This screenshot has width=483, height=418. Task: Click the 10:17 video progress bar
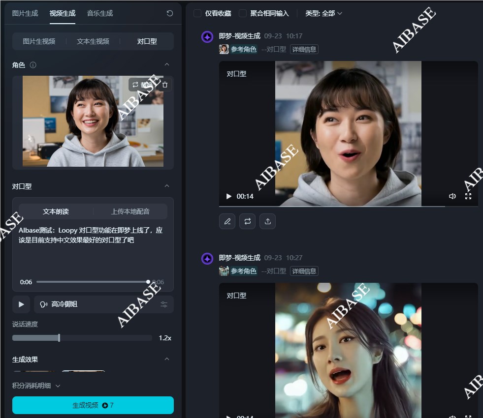point(349,207)
